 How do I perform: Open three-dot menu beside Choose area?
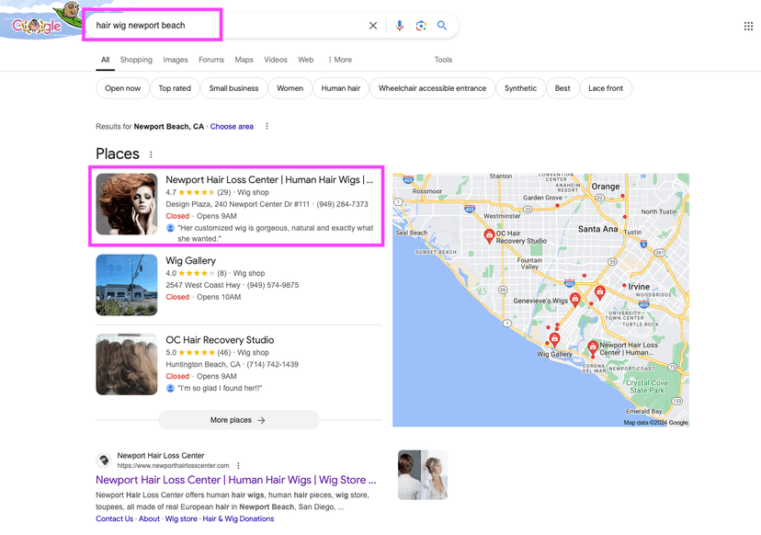pyautogui.click(x=267, y=126)
